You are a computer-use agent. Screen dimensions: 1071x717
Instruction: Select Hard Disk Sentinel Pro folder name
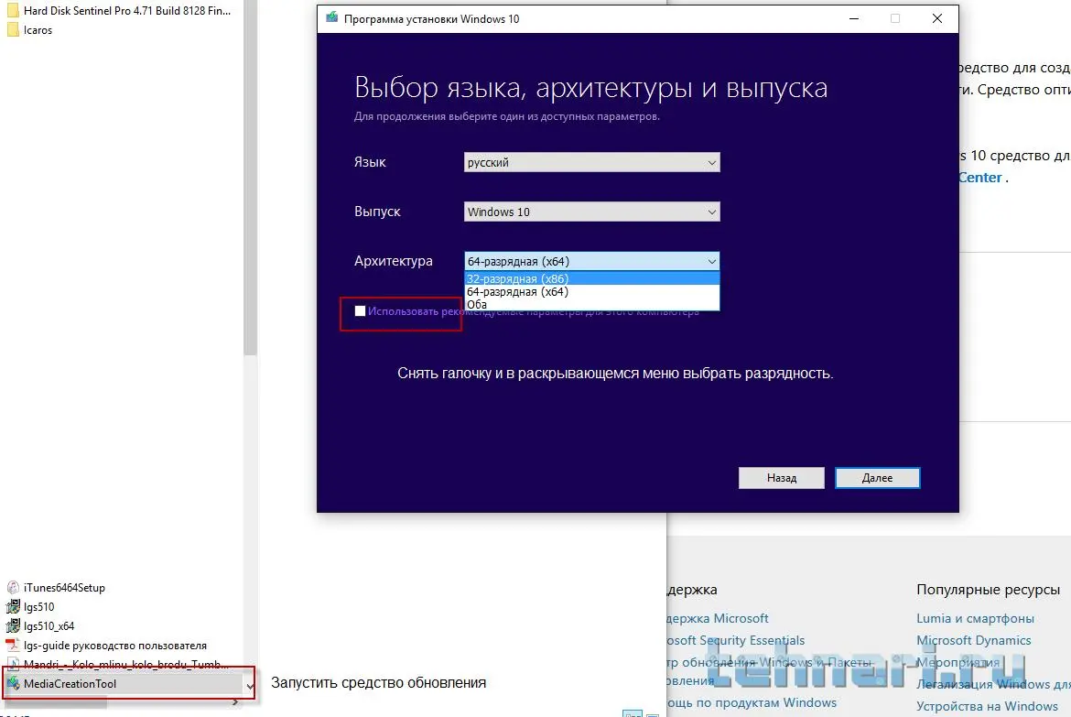point(127,11)
